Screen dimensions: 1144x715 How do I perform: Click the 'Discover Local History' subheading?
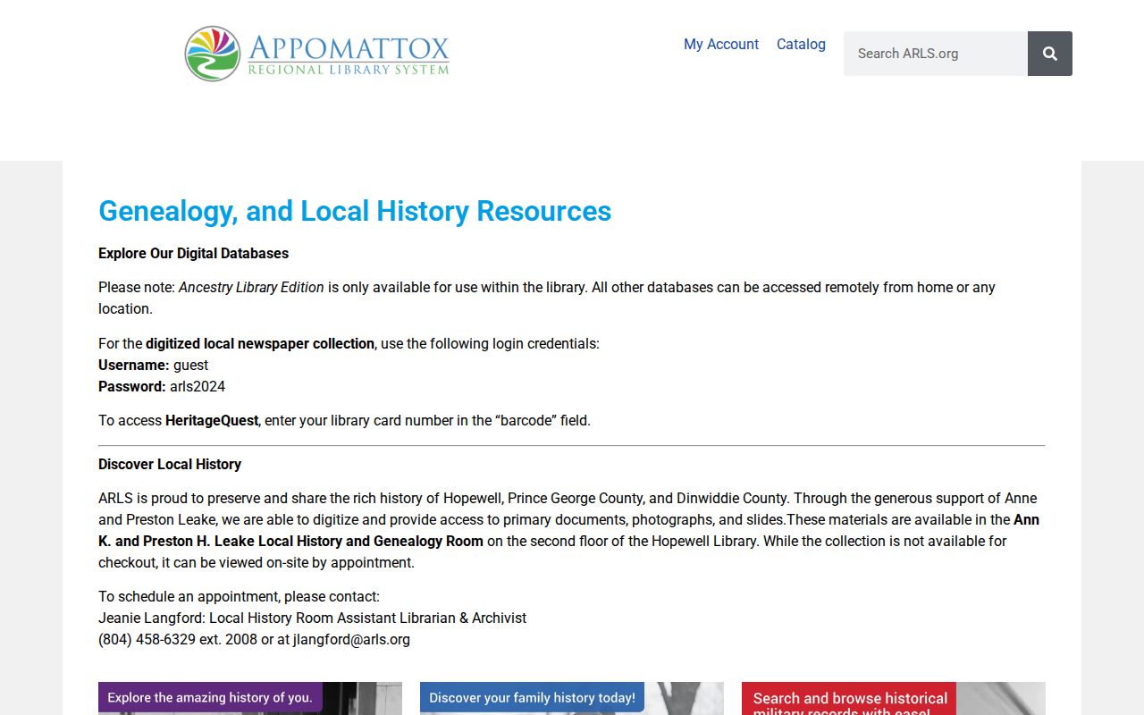coord(170,464)
